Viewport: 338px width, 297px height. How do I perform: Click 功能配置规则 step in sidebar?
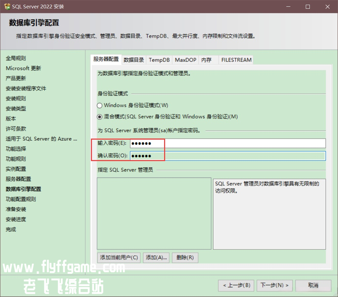(x=21, y=199)
